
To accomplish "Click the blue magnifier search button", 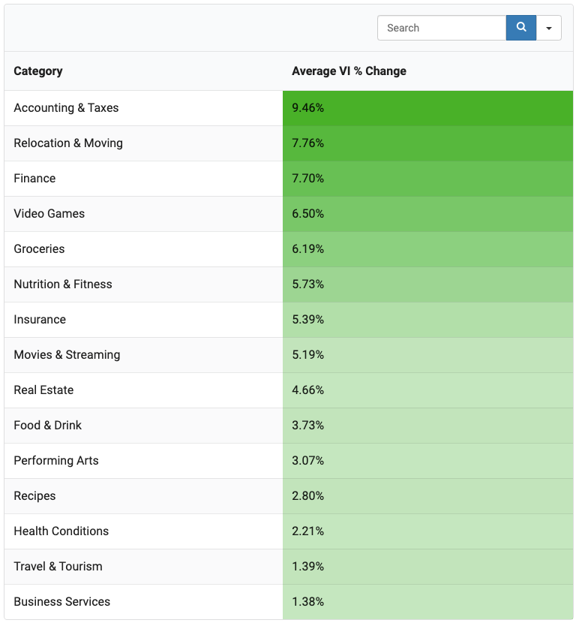I will pos(520,28).
